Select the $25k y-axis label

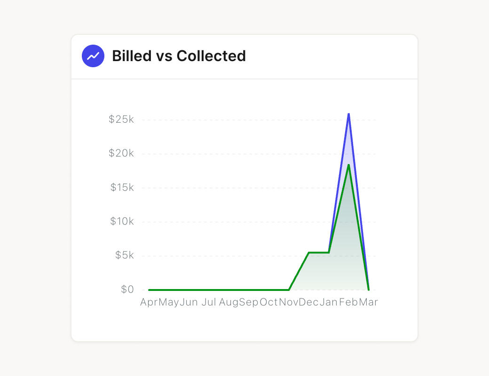(121, 119)
